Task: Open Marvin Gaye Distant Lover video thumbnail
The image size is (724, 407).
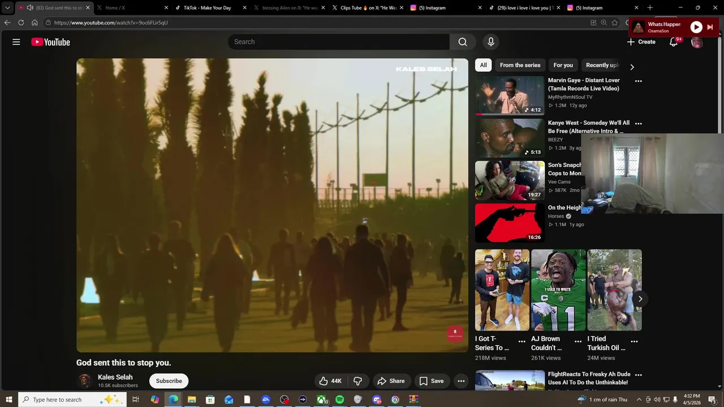Action: pyautogui.click(x=510, y=96)
